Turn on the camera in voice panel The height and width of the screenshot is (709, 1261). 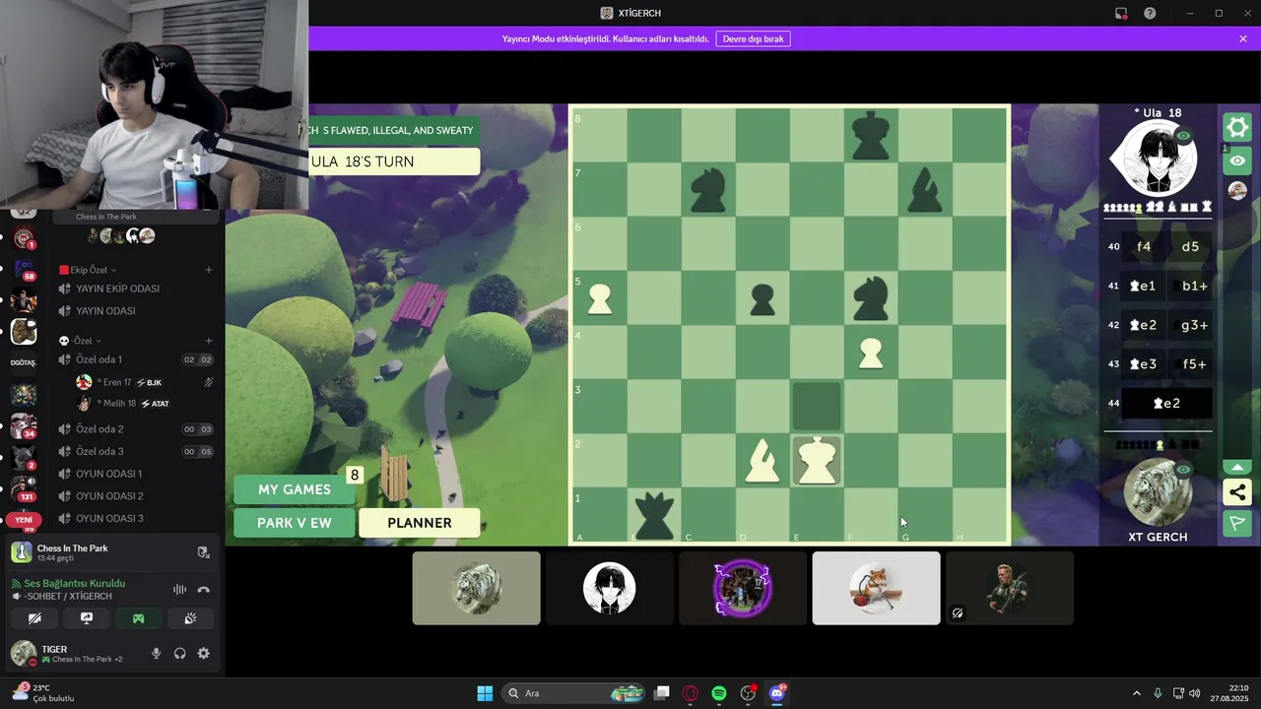pos(34,618)
